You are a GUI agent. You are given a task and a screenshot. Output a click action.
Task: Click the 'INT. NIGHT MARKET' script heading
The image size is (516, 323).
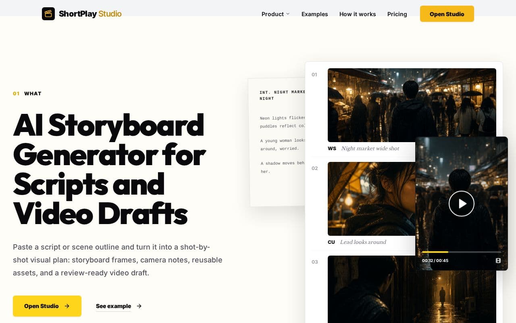(282, 95)
